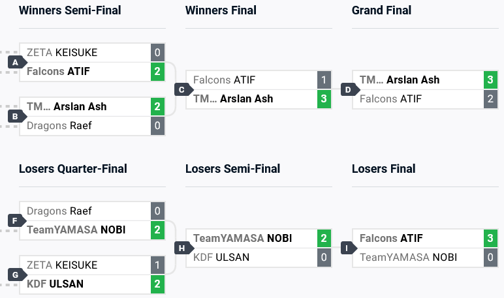Click the Losers Quarter-Final heading
Viewport: 504px width, 298px height.
pos(73,169)
